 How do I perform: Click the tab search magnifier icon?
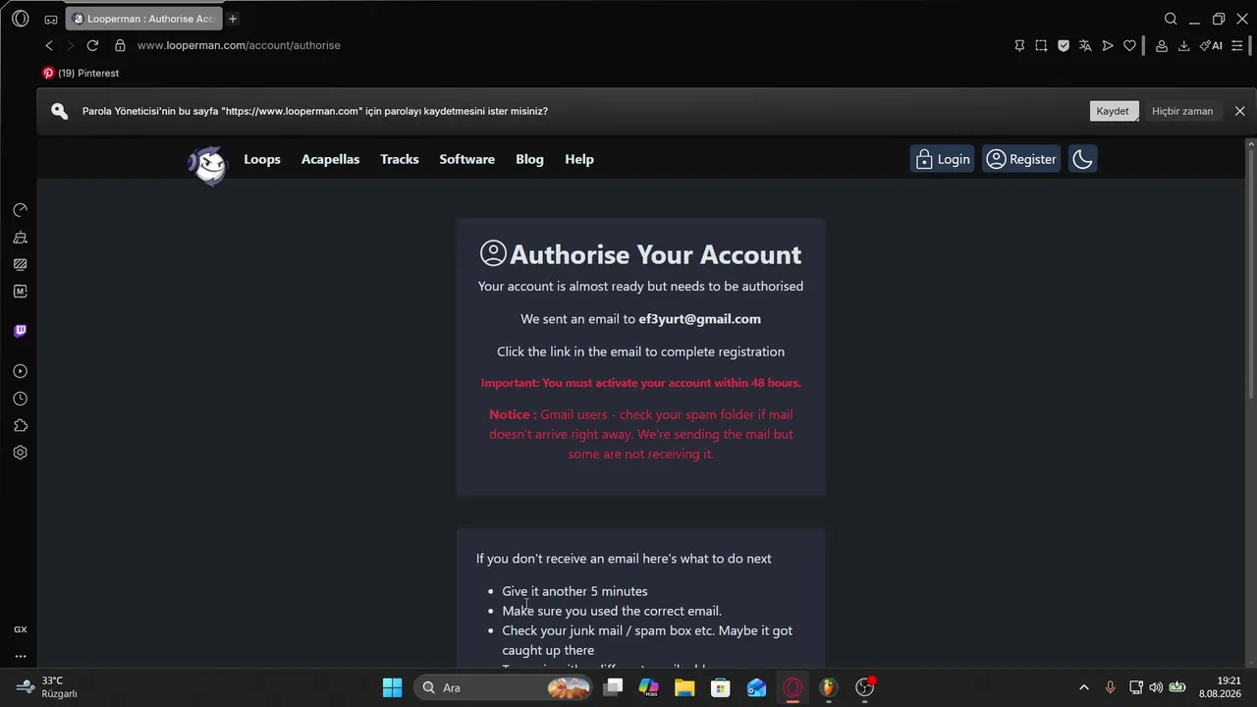pos(1171,19)
